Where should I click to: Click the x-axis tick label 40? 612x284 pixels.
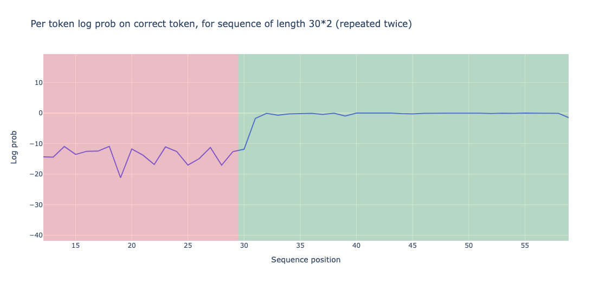[356, 246]
